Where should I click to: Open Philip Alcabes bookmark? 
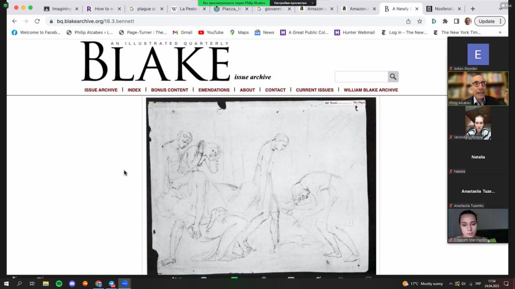89,33
